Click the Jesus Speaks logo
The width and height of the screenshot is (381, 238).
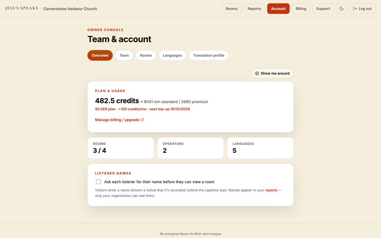[x=21, y=8]
